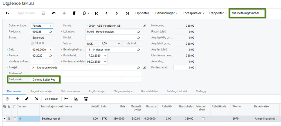Edit customer with pencil icon
Screen dimensions: 281x126
(145, 26)
